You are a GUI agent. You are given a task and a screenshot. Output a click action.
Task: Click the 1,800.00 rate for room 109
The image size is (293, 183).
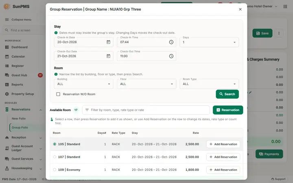coord(192,170)
